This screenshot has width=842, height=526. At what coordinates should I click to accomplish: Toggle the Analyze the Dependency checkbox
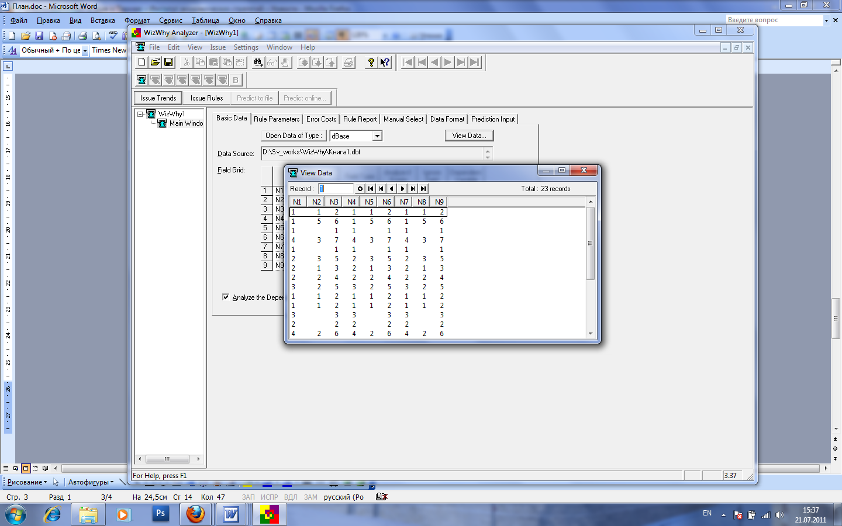(226, 297)
